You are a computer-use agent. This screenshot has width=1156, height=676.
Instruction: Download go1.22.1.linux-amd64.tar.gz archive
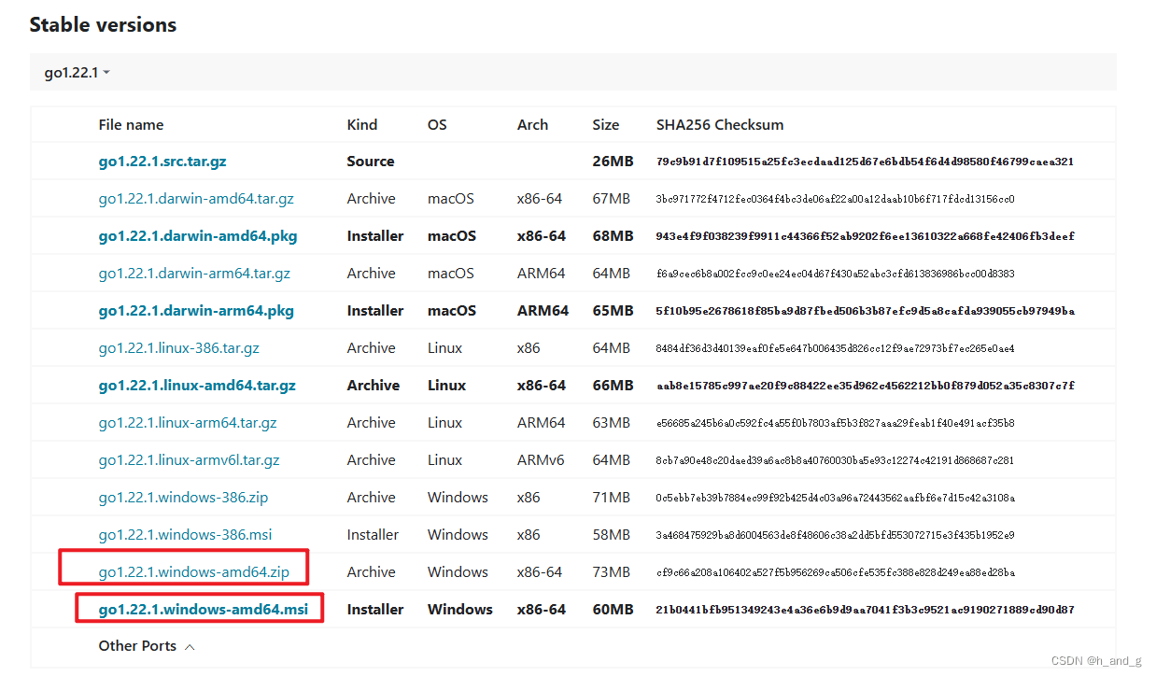pyautogui.click(x=197, y=386)
